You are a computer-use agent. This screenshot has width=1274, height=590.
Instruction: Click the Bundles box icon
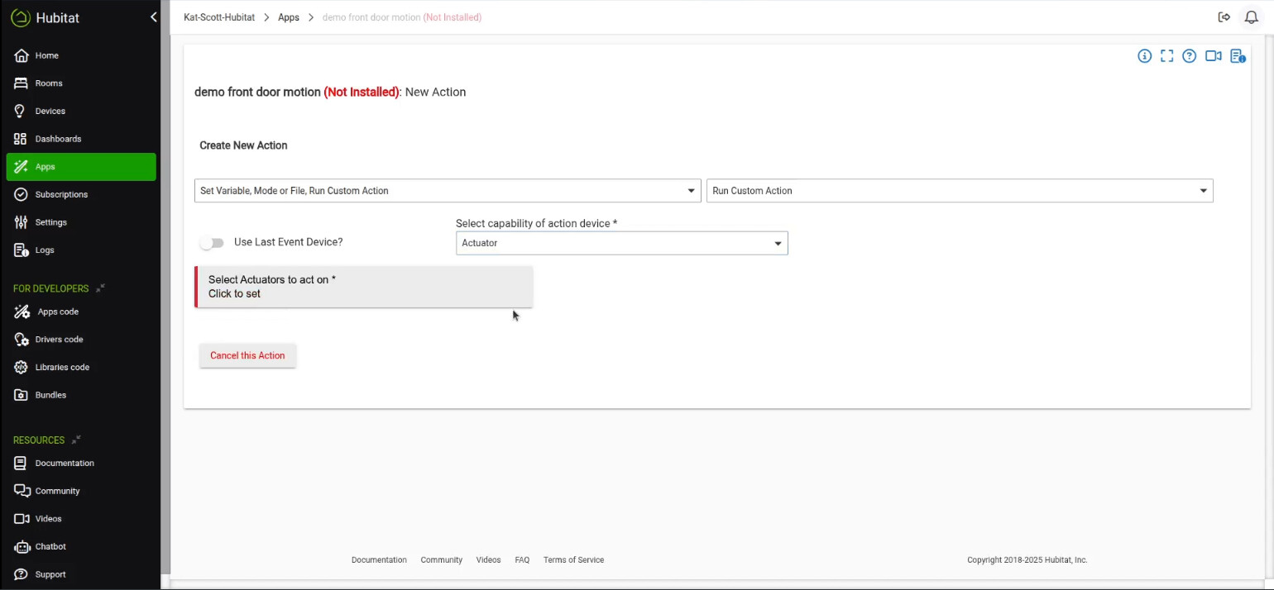pos(21,395)
